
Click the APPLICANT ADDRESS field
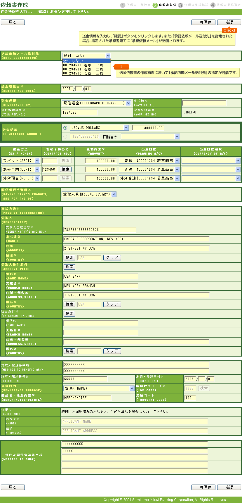click(x=135, y=431)
